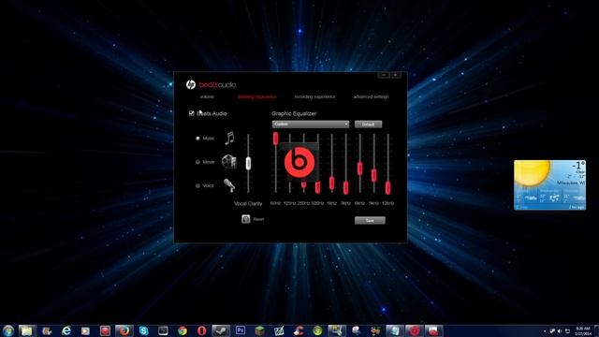Select the Movie radio button
This screenshot has height=337, width=599.
[197, 162]
